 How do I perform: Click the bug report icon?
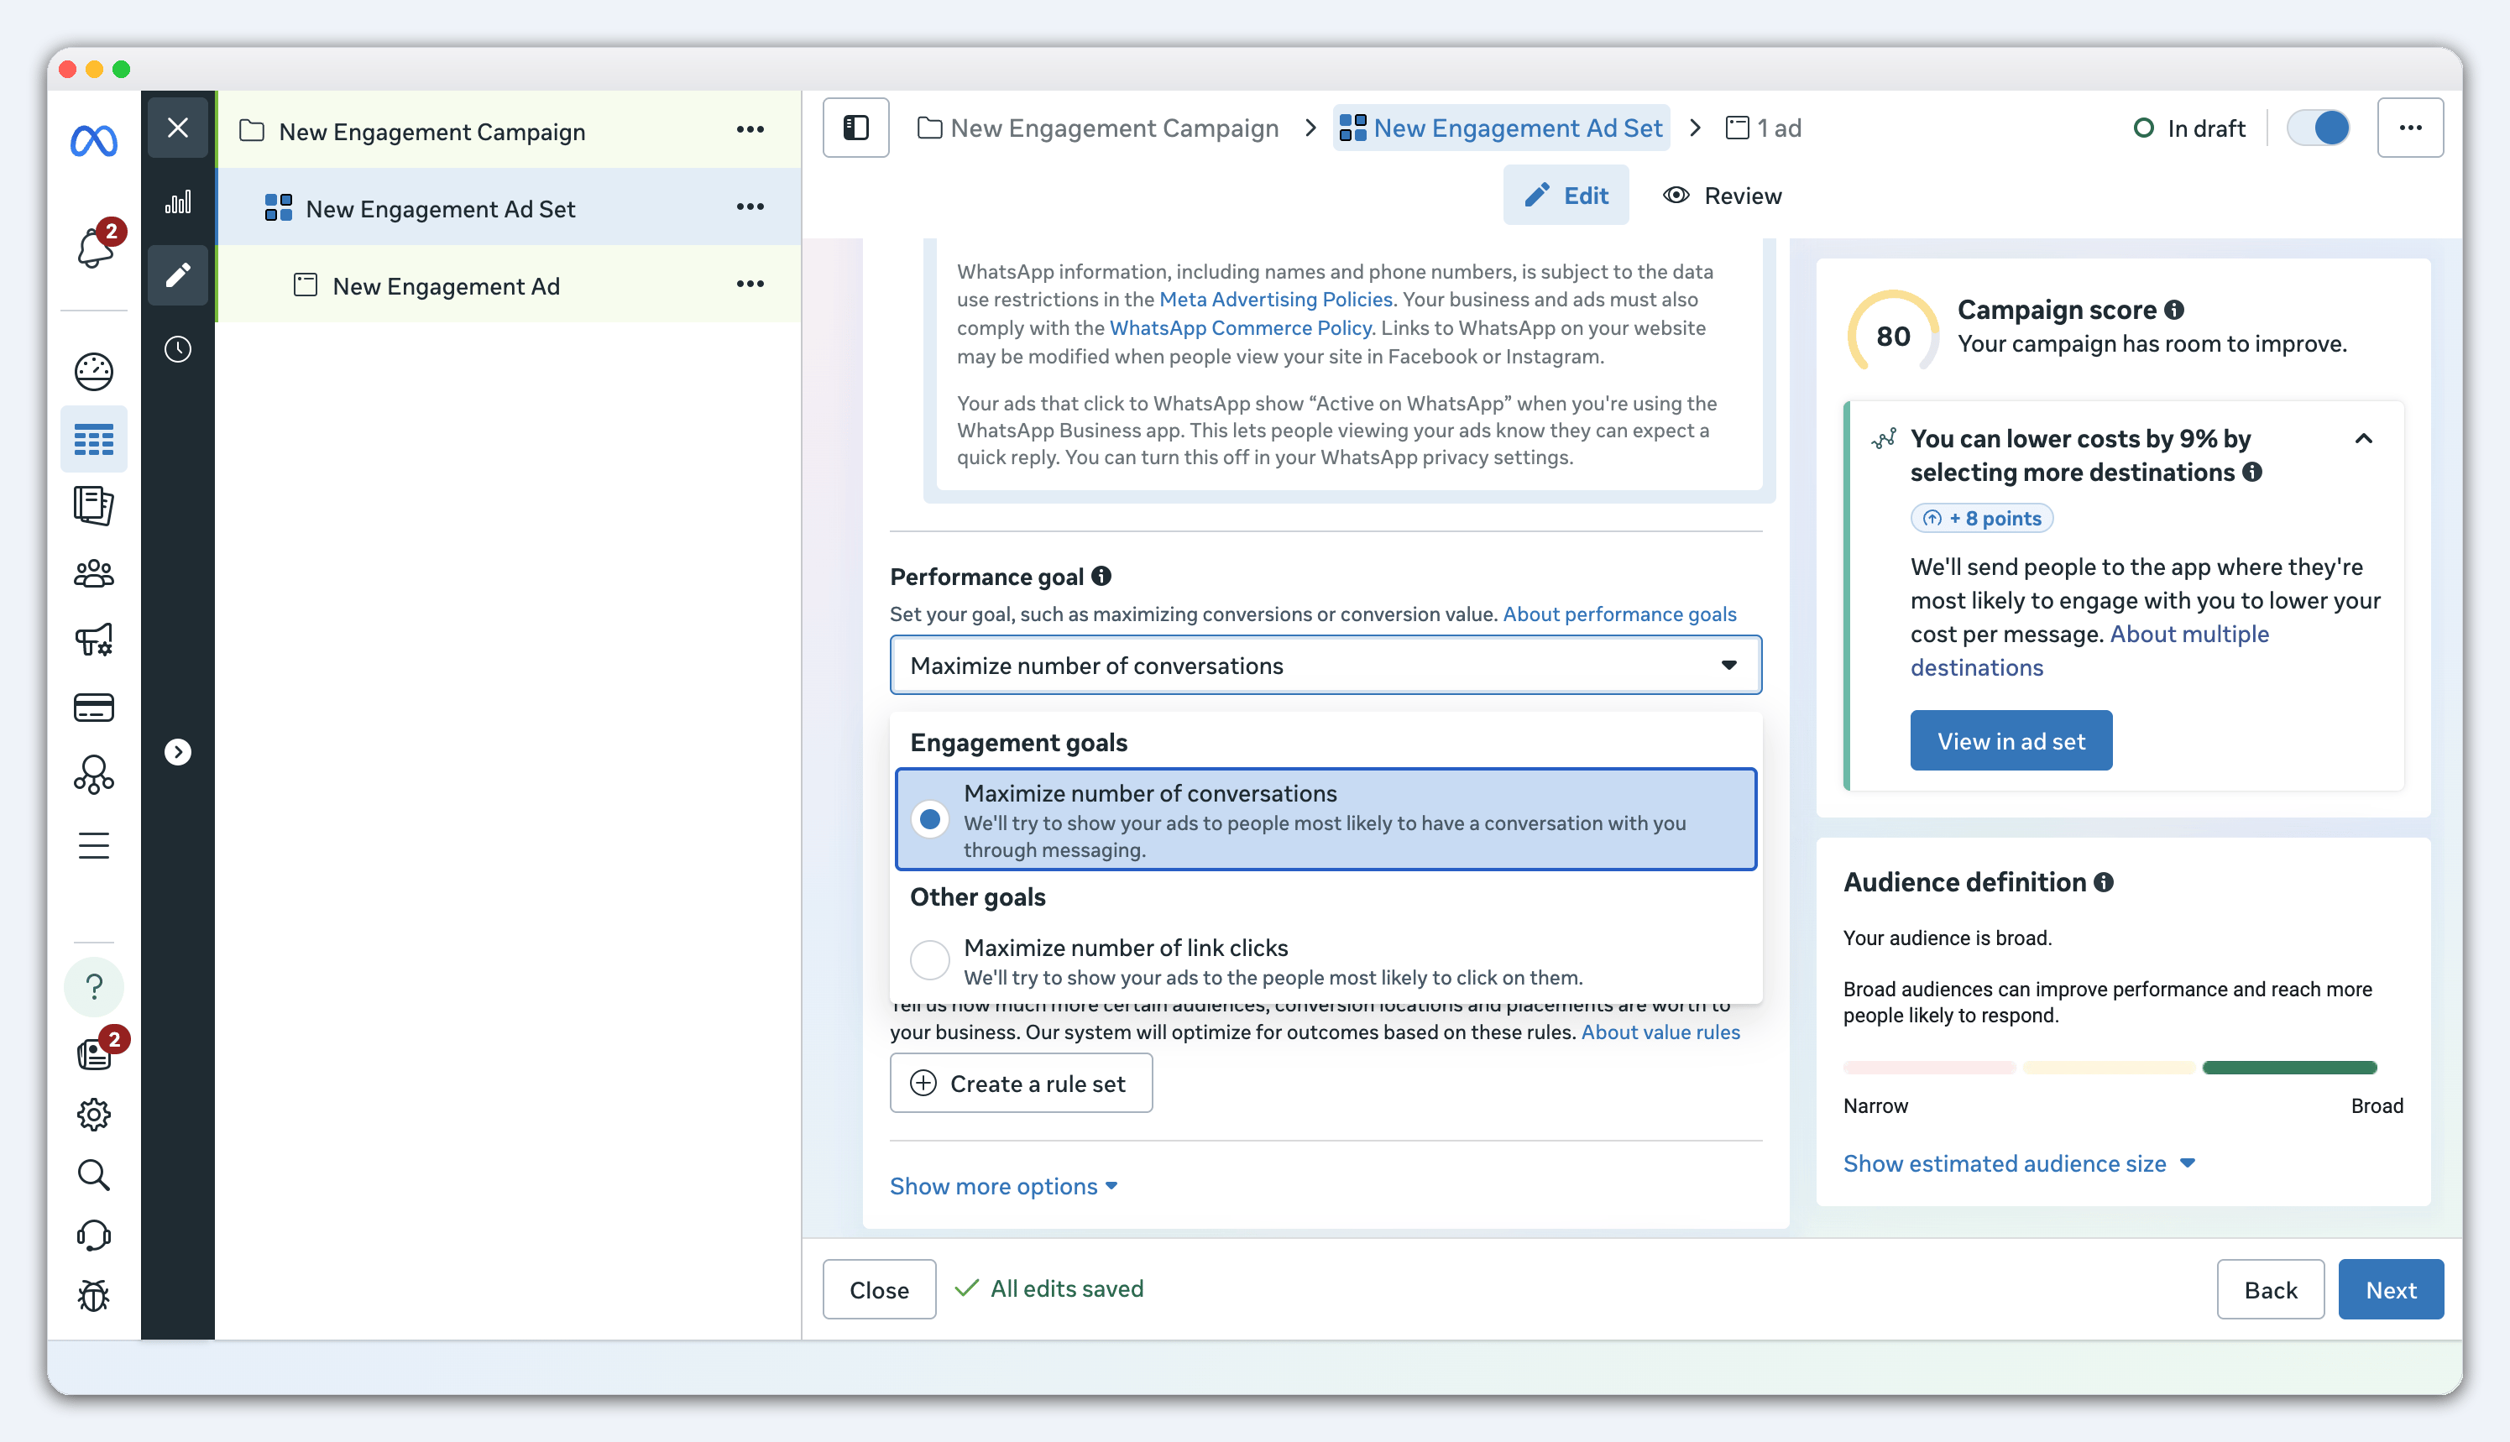click(x=94, y=1297)
